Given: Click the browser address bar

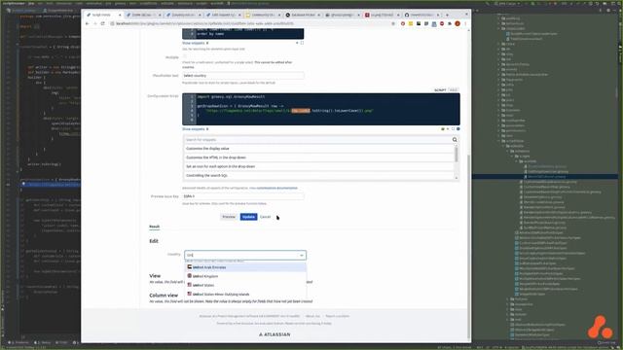Looking at the screenshot, I should click(249, 23).
